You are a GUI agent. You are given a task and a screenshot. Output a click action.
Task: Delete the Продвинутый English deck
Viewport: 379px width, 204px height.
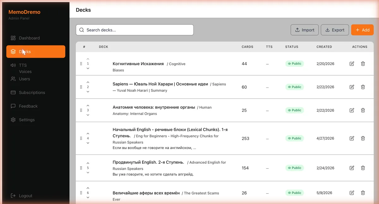click(x=363, y=168)
